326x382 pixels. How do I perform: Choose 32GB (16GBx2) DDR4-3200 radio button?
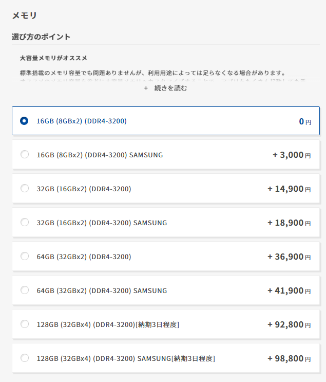tap(24, 189)
